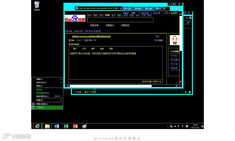Screen dimensions: 235x141
Task: Choose 屏幕分辨率(C) in the context menu
Action: [x=47, y=104]
